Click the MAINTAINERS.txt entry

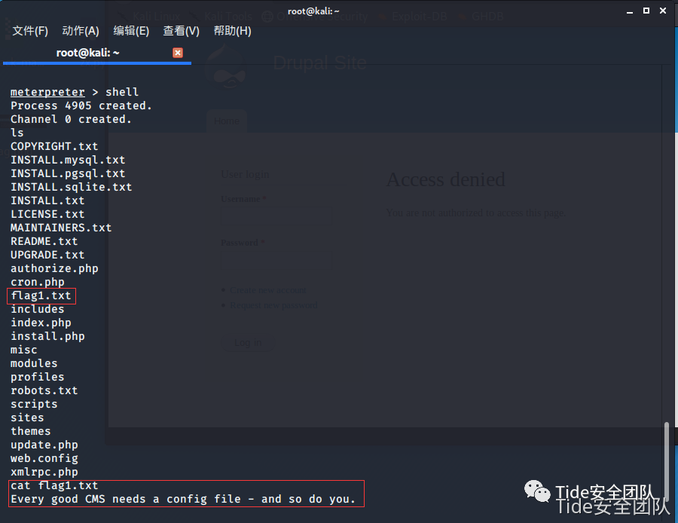tap(61, 228)
